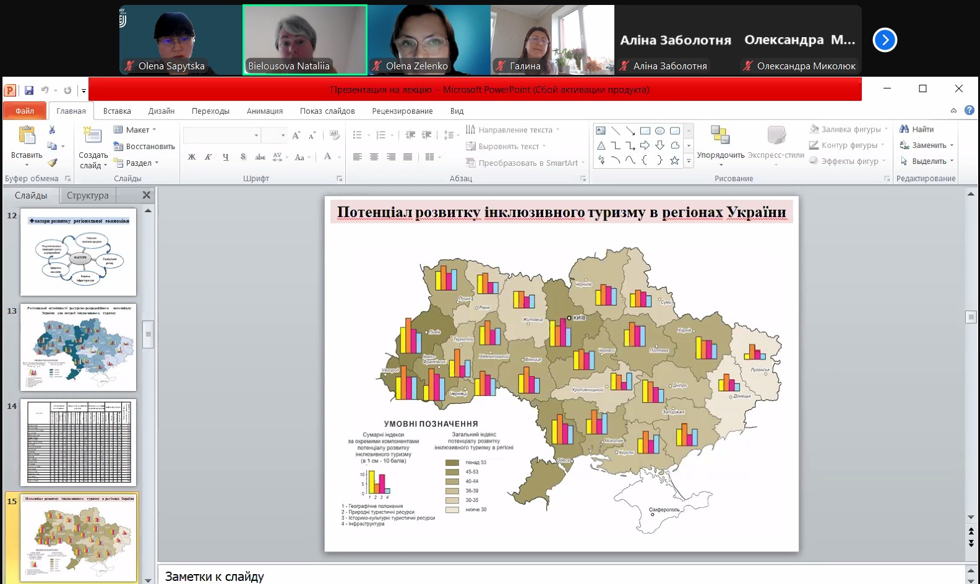Click the Cut scissors icon
The height and width of the screenshot is (584, 980).
[52, 130]
